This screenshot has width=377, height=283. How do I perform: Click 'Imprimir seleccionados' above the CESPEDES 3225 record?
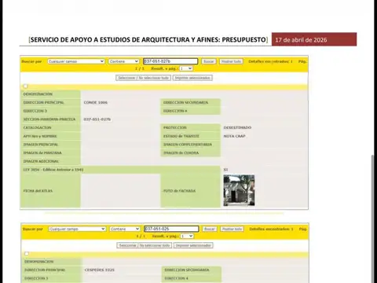(x=193, y=245)
